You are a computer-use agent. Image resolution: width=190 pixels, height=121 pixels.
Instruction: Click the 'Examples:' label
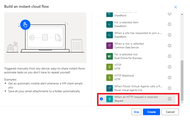pyautogui.click(x=10, y=79)
